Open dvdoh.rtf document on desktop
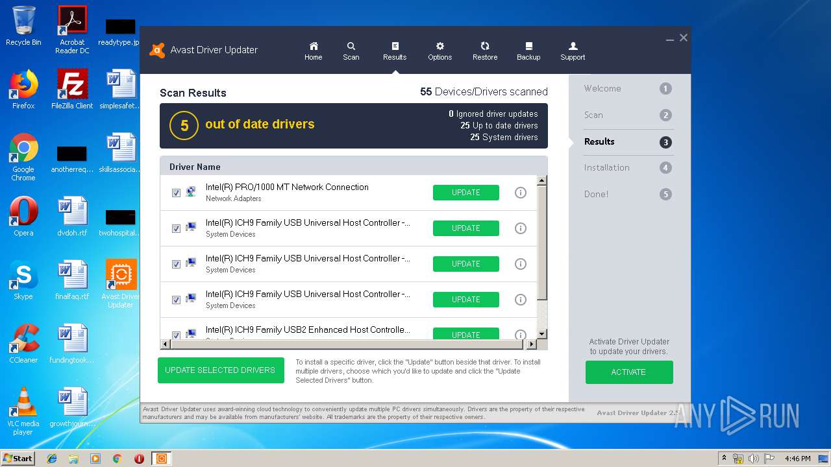 [72, 217]
